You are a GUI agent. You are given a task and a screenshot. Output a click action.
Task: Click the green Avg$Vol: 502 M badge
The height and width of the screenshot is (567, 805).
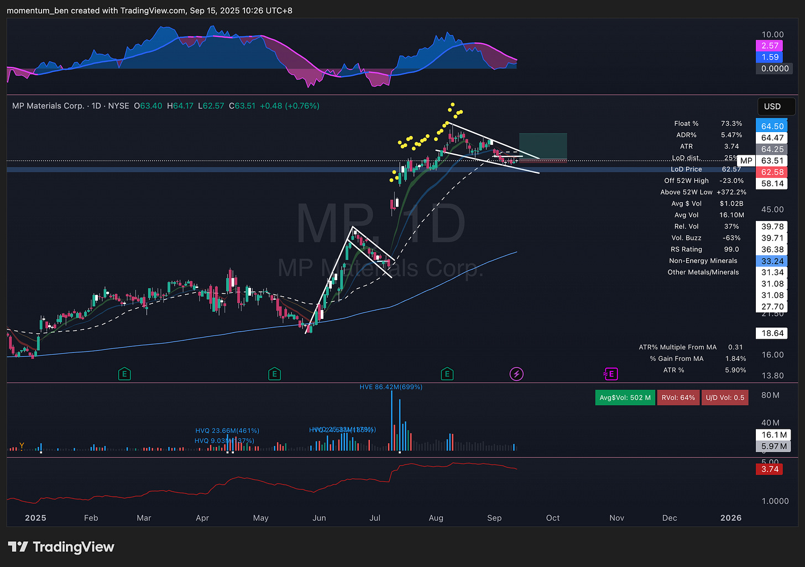pos(625,397)
